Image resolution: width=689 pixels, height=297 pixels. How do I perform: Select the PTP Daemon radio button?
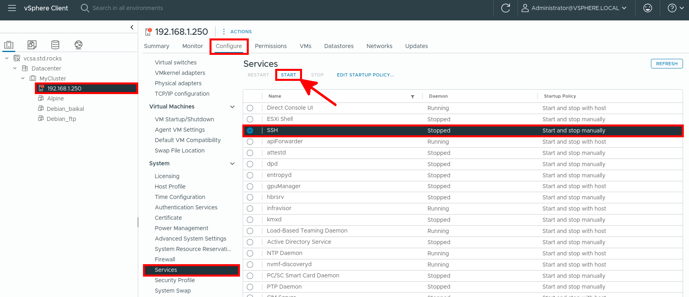coord(250,287)
